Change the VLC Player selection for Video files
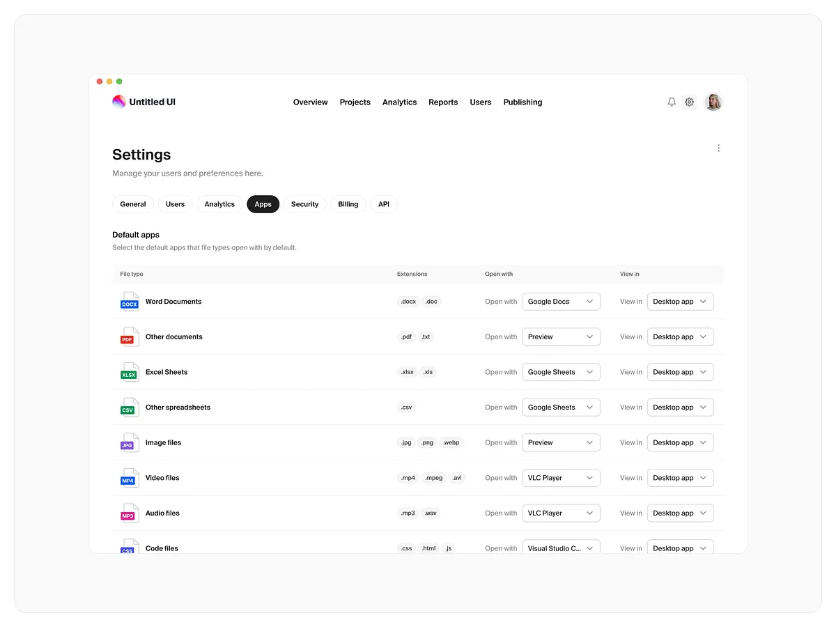The width and height of the screenshot is (836, 627). 561,477
